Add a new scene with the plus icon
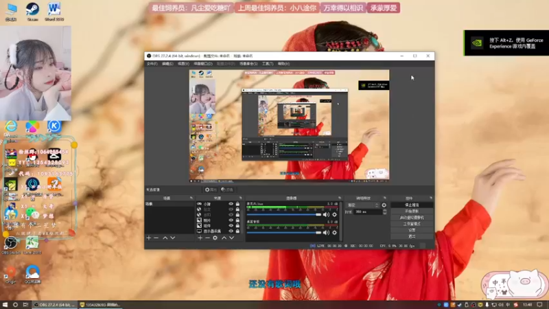The image size is (549, 309). point(149,238)
